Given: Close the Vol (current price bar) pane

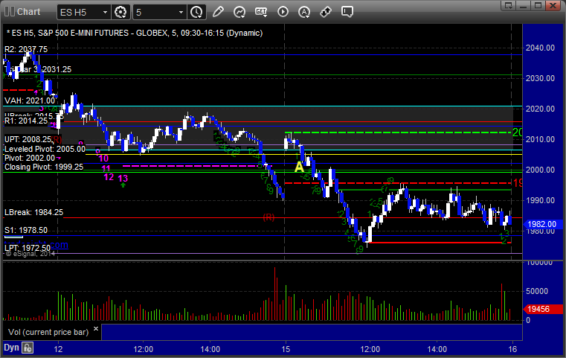Looking at the screenshot, I should (x=96, y=329).
